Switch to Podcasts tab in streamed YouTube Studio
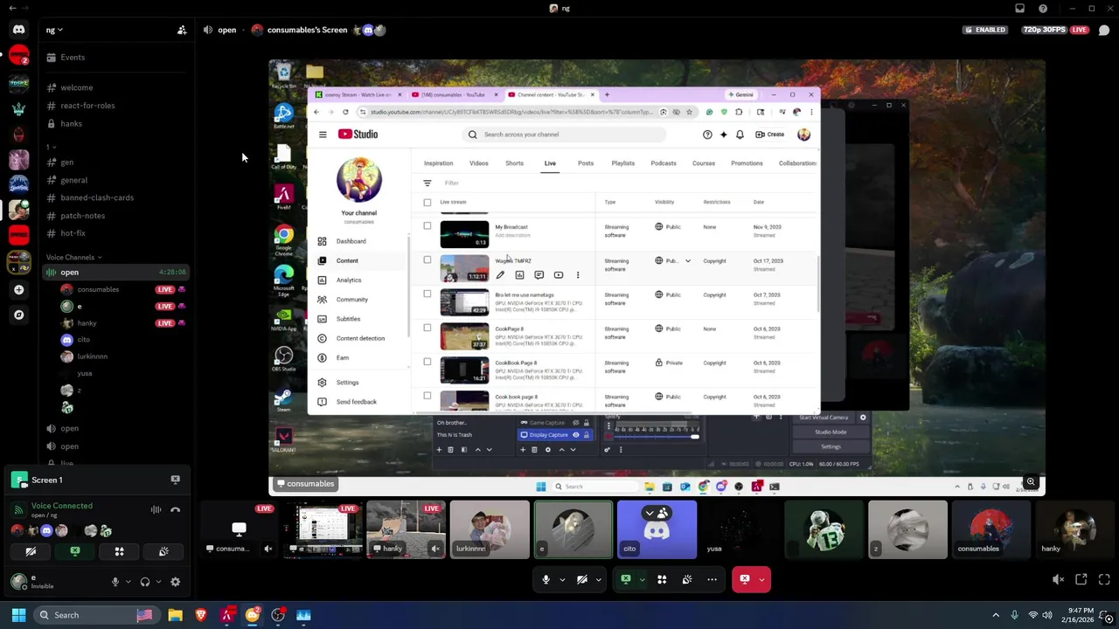Viewport: 1119px width, 629px height. pyautogui.click(x=663, y=163)
